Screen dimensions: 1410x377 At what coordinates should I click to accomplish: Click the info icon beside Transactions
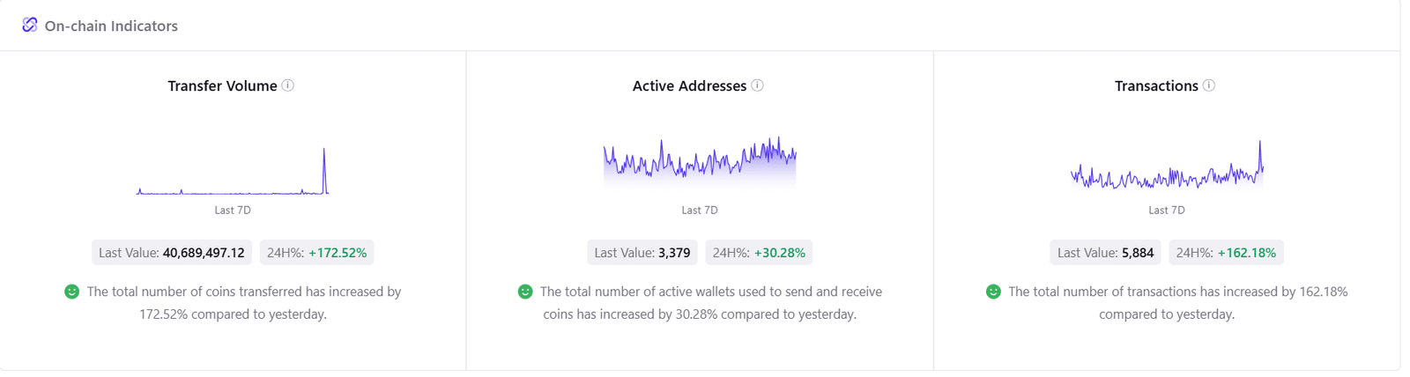pyautogui.click(x=1209, y=85)
